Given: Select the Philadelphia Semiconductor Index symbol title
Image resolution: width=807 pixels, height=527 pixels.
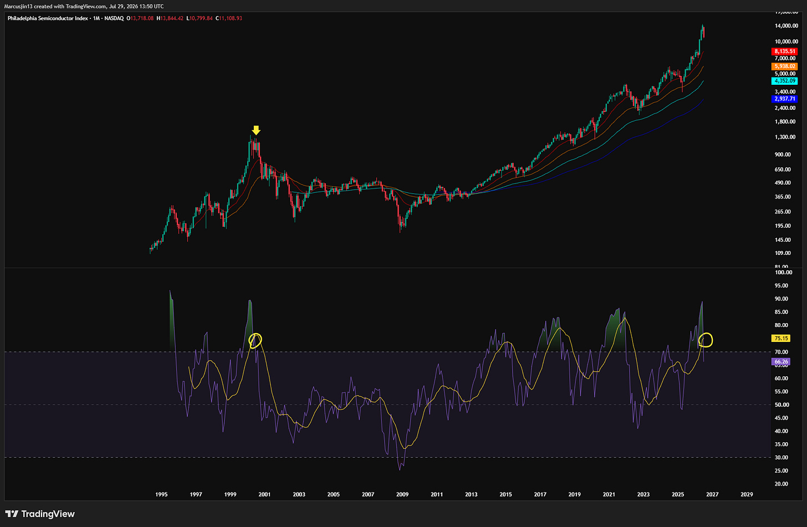Looking at the screenshot, I should coord(47,18).
